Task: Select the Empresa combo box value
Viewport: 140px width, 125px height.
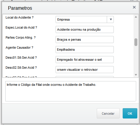Action: coord(81,19)
